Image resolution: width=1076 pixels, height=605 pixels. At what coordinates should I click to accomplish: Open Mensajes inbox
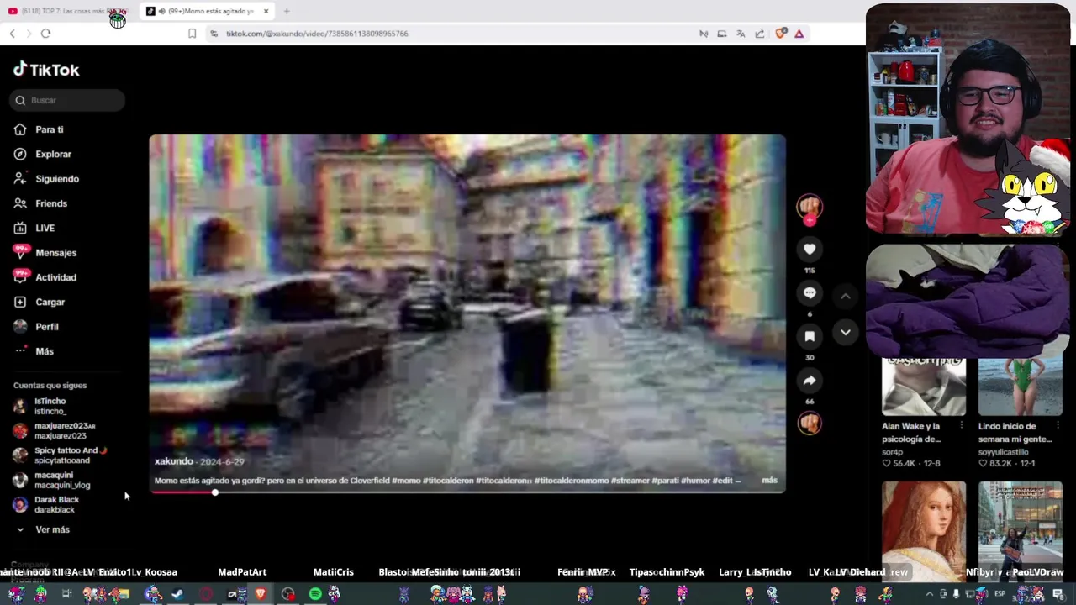pos(45,252)
